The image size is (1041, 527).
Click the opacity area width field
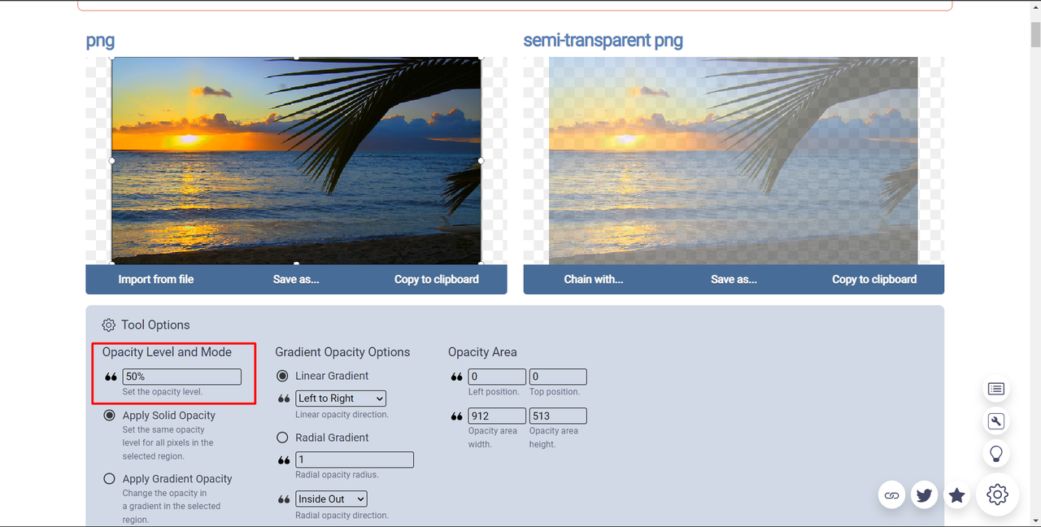497,416
